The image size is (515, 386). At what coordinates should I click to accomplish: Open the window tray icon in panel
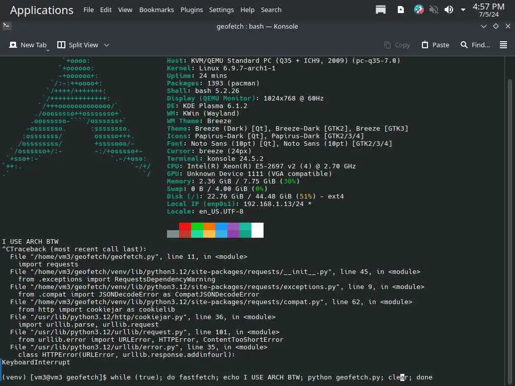point(381,10)
